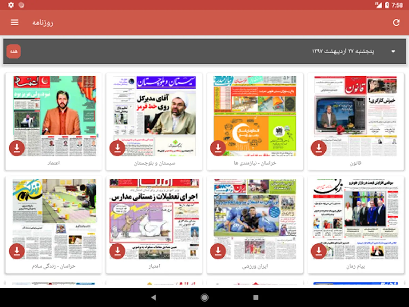The image size is (409, 307).
Task: Download the ایران ورزشی newspaper
Action: point(218,251)
